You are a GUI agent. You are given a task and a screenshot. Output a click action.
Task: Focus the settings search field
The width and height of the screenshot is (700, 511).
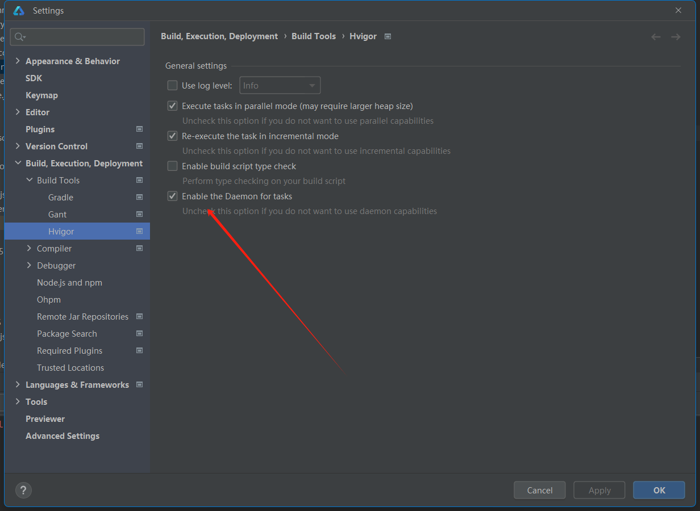pyautogui.click(x=77, y=37)
